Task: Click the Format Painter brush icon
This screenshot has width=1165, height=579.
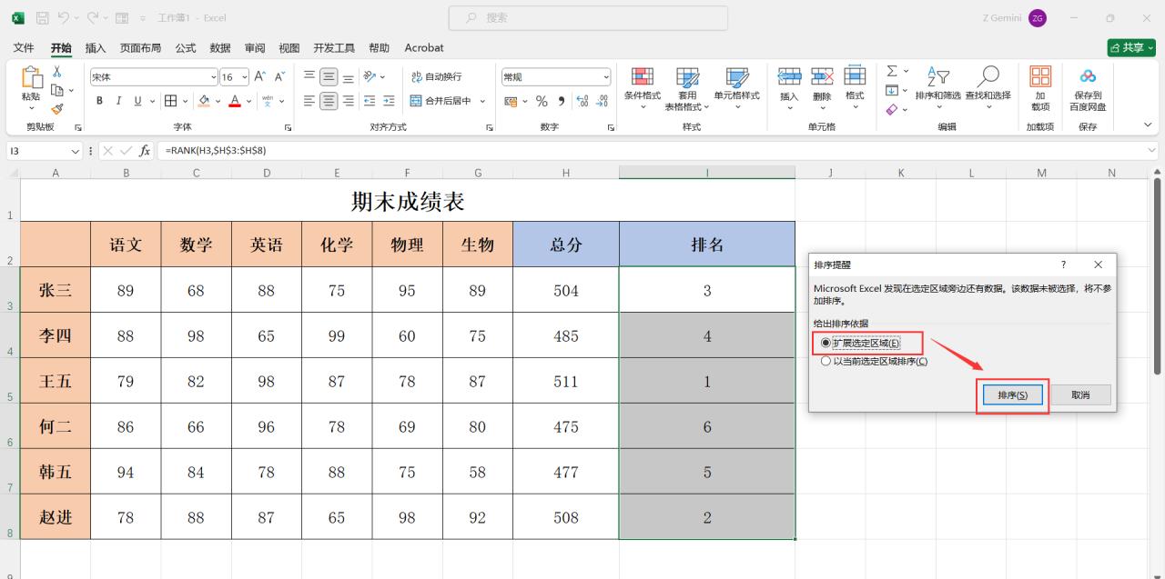Action: 56,108
